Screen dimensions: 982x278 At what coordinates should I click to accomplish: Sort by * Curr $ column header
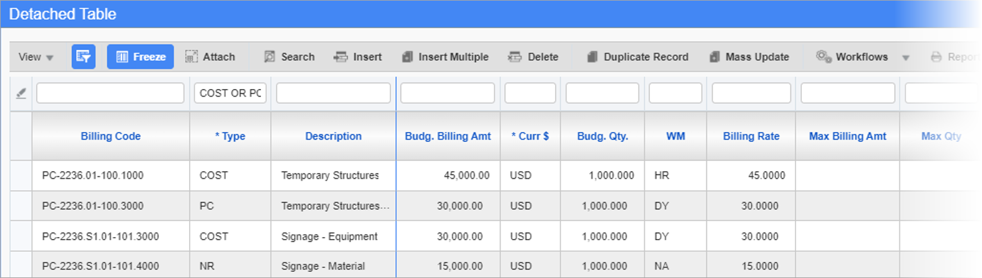tap(530, 136)
